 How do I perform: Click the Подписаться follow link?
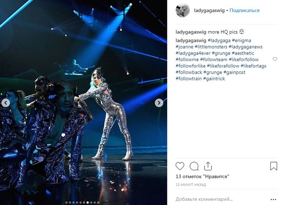244,10
